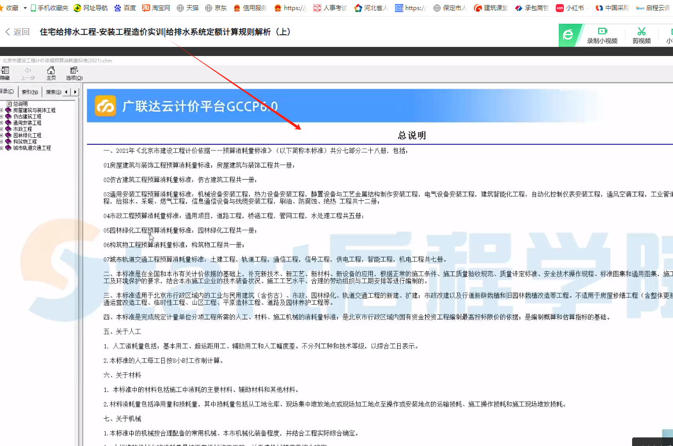
Task: Switch to the 目录(C) tab
Action: tap(8, 91)
